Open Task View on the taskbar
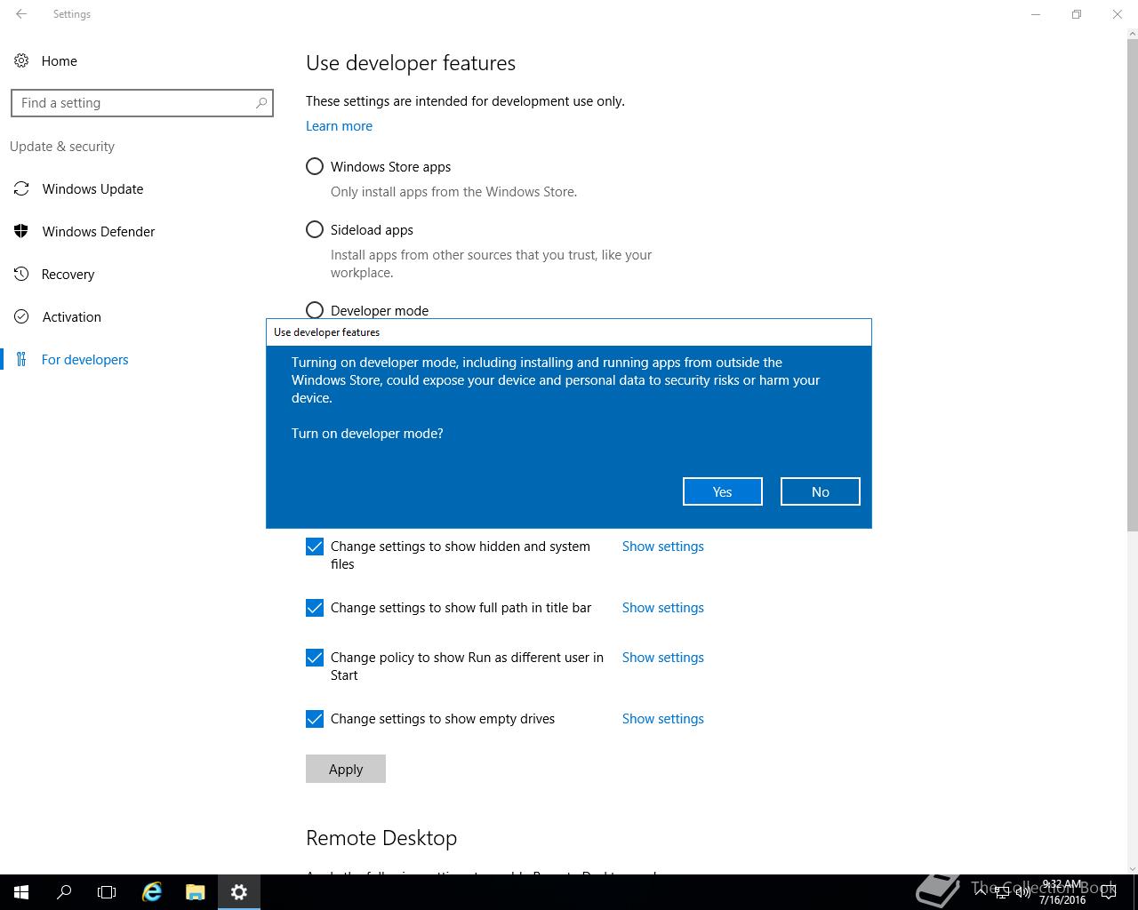The image size is (1138, 910). coord(107,892)
